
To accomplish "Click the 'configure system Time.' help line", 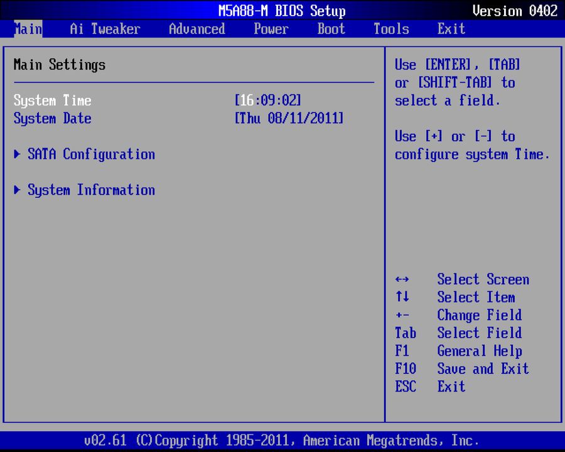I will point(472,154).
